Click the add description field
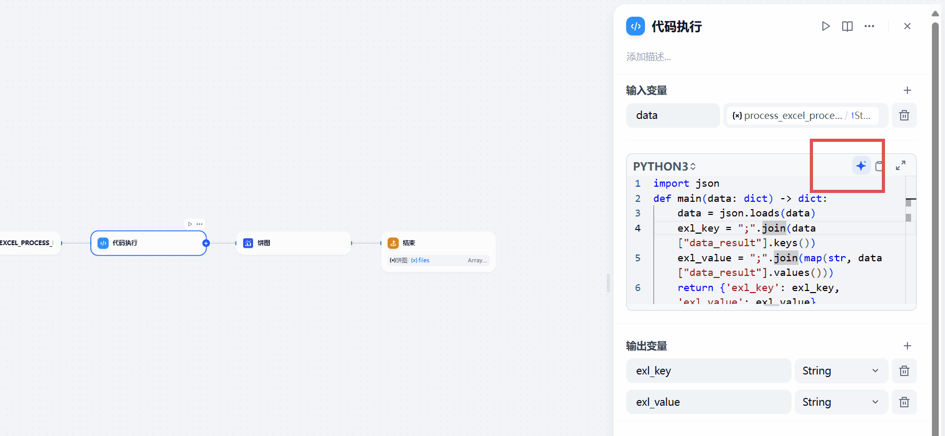945x436 pixels. [649, 57]
